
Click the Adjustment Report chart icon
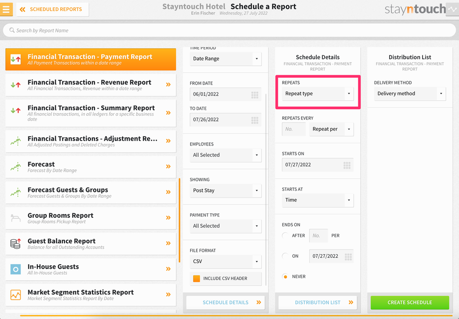coord(15,141)
